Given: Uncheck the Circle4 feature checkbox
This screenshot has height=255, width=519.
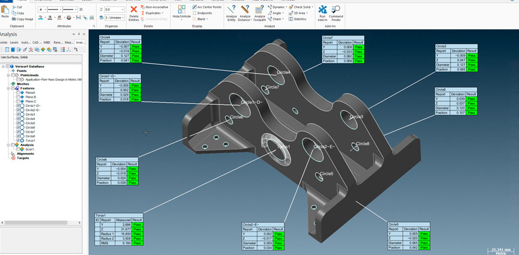Looking at the screenshot, I should pyautogui.click(x=19, y=119).
